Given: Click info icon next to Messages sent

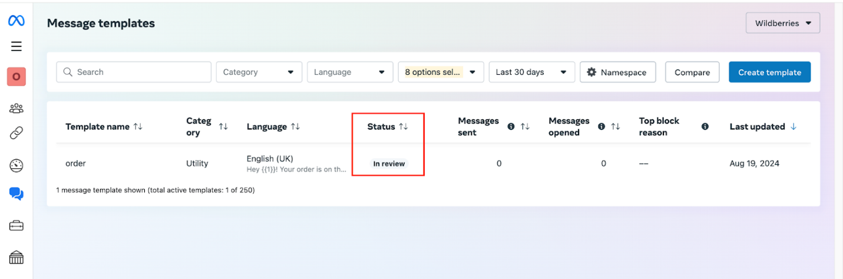Looking at the screenshot, I should (x=511, y=127).
